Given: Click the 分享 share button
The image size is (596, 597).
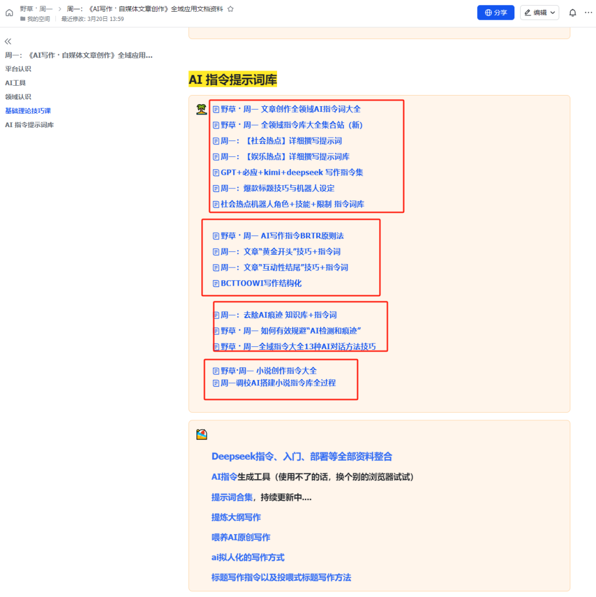Looking at the screenshot, I should [x=496, y=13].
